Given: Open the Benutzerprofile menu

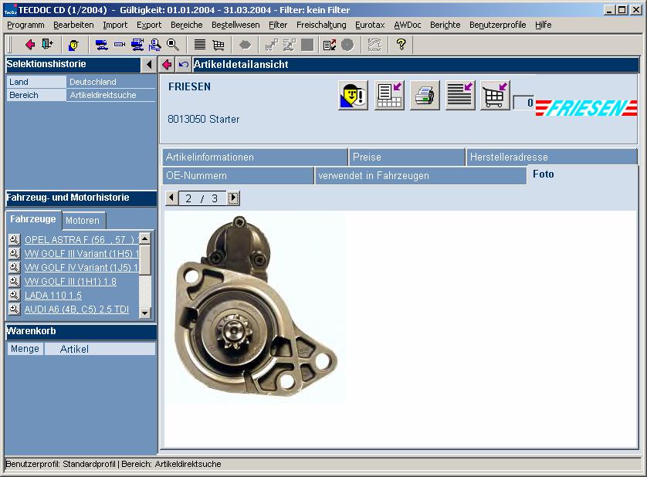Looking at the screenshot, I should [x=498, y=25].
